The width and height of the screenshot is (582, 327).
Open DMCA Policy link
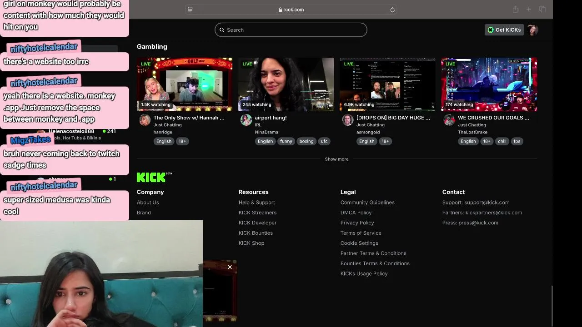[x=356, y=213]
